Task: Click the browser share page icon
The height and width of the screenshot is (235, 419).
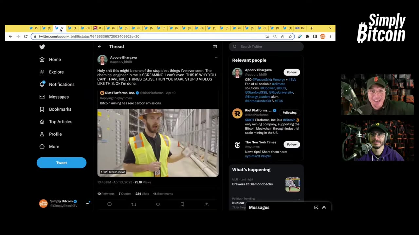Action: 282,37
